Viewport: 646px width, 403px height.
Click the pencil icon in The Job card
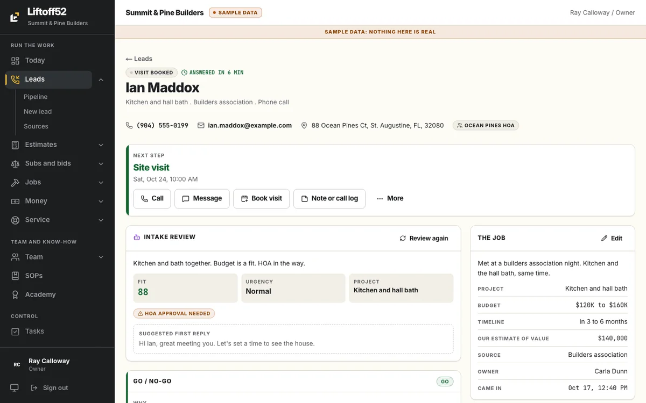tap(604, 238)
